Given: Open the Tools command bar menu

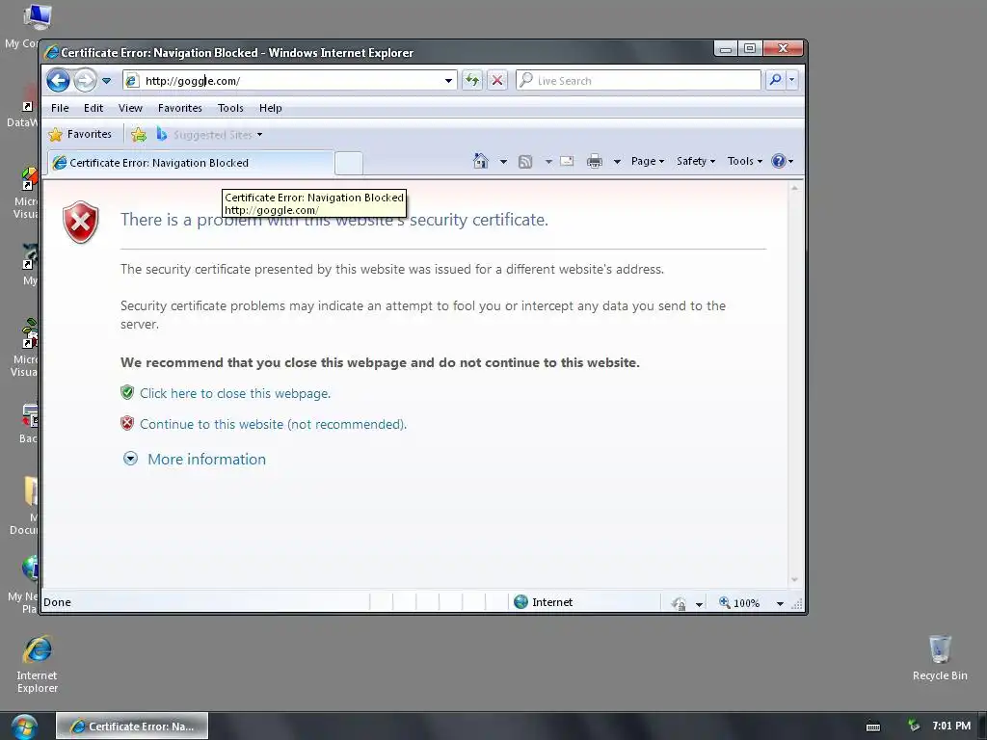Looking at the screenshot, I should 745,161.
